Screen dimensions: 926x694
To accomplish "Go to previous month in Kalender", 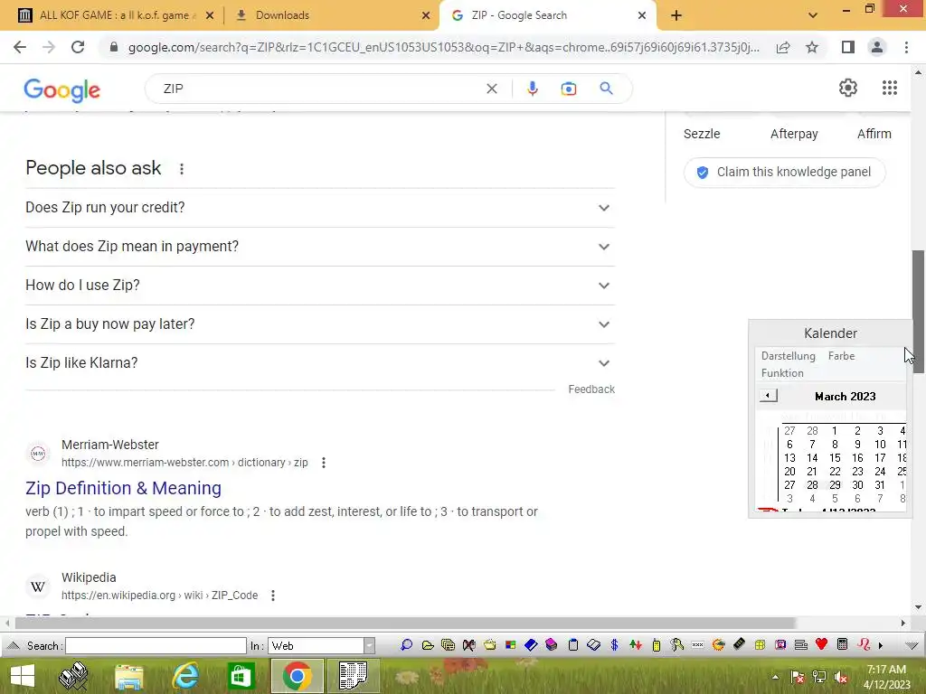I will (769, 396).
